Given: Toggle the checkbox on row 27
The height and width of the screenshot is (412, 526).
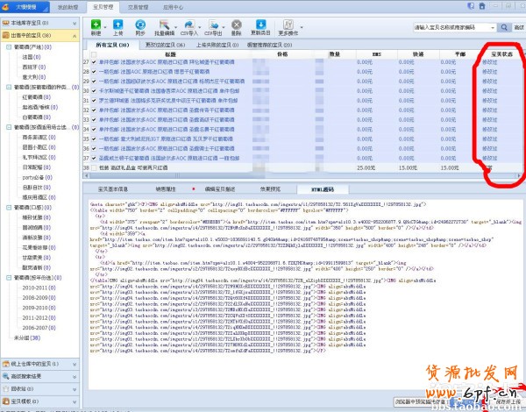Looking at the screenshot, I should click(x=95, y=63).
